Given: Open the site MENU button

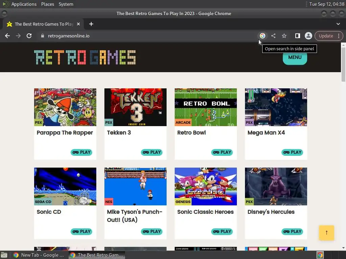Looking at the screenshot, I should [x=295, y=57].
